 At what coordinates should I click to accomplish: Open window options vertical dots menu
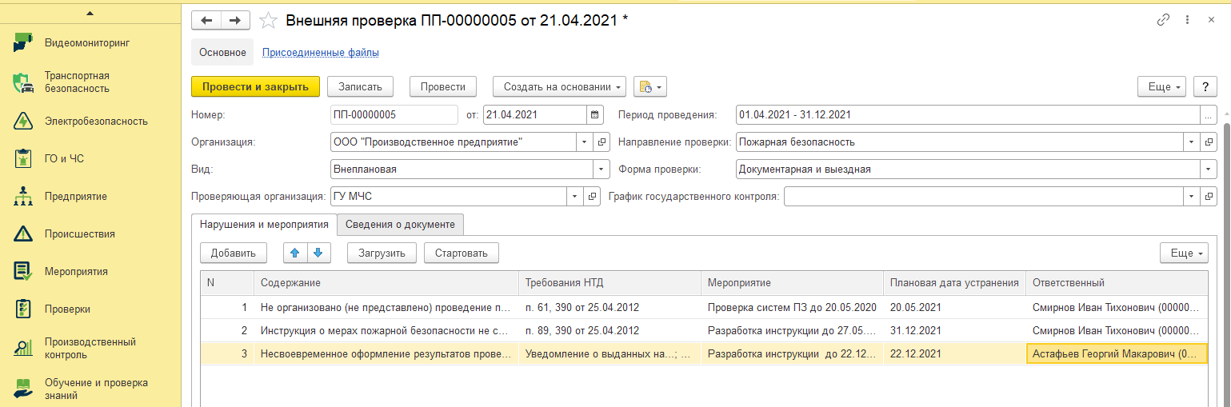[x=1188, y=21]
